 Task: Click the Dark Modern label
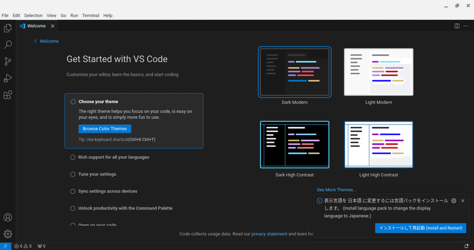click(x=294, y=102)
